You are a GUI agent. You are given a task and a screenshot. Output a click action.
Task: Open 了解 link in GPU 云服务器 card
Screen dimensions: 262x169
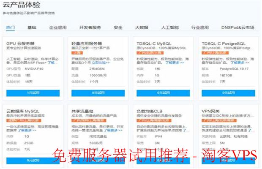tap(52, 63)
